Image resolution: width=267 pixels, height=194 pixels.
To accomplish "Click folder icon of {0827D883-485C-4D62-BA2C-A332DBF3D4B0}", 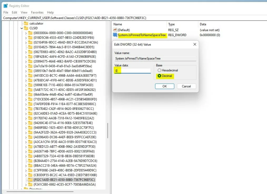I will point(30,52).
